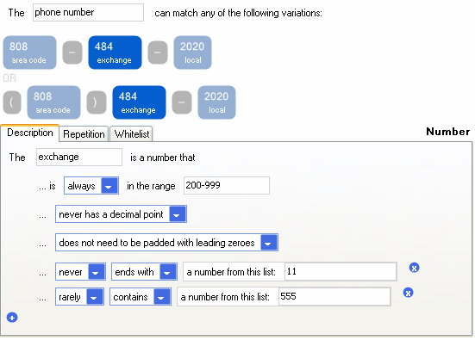Viewport: 475px width, 340px height.
Task: Select the 808 area code block in first variation
Action: click(x=29, y=53)
